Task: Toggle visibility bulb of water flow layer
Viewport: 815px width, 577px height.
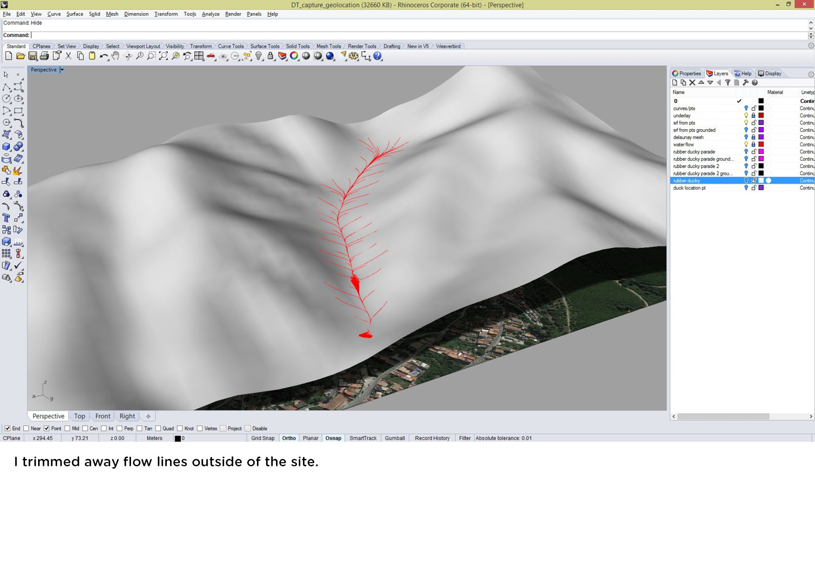Action: tap(746, 145)
